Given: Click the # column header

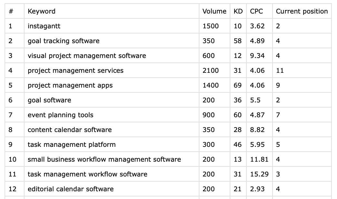Looking at the screenshot, I should (x=11, y=11).
